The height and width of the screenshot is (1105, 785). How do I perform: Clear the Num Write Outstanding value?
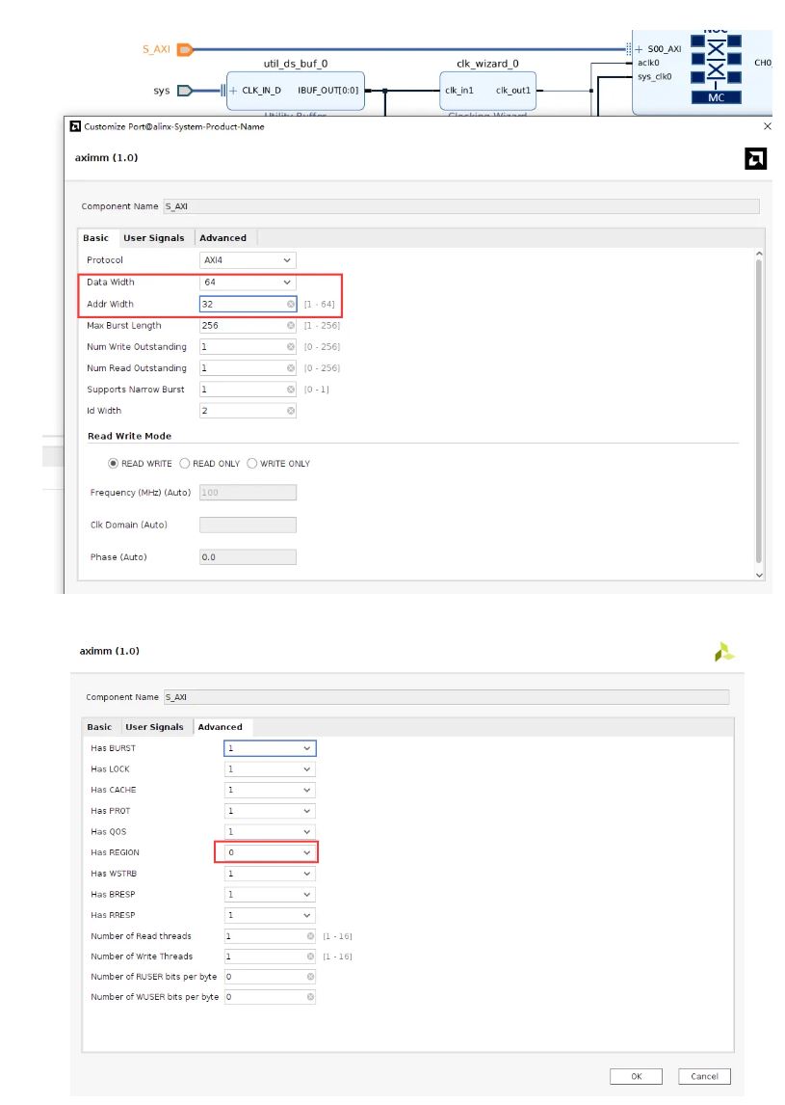[291, 347]
